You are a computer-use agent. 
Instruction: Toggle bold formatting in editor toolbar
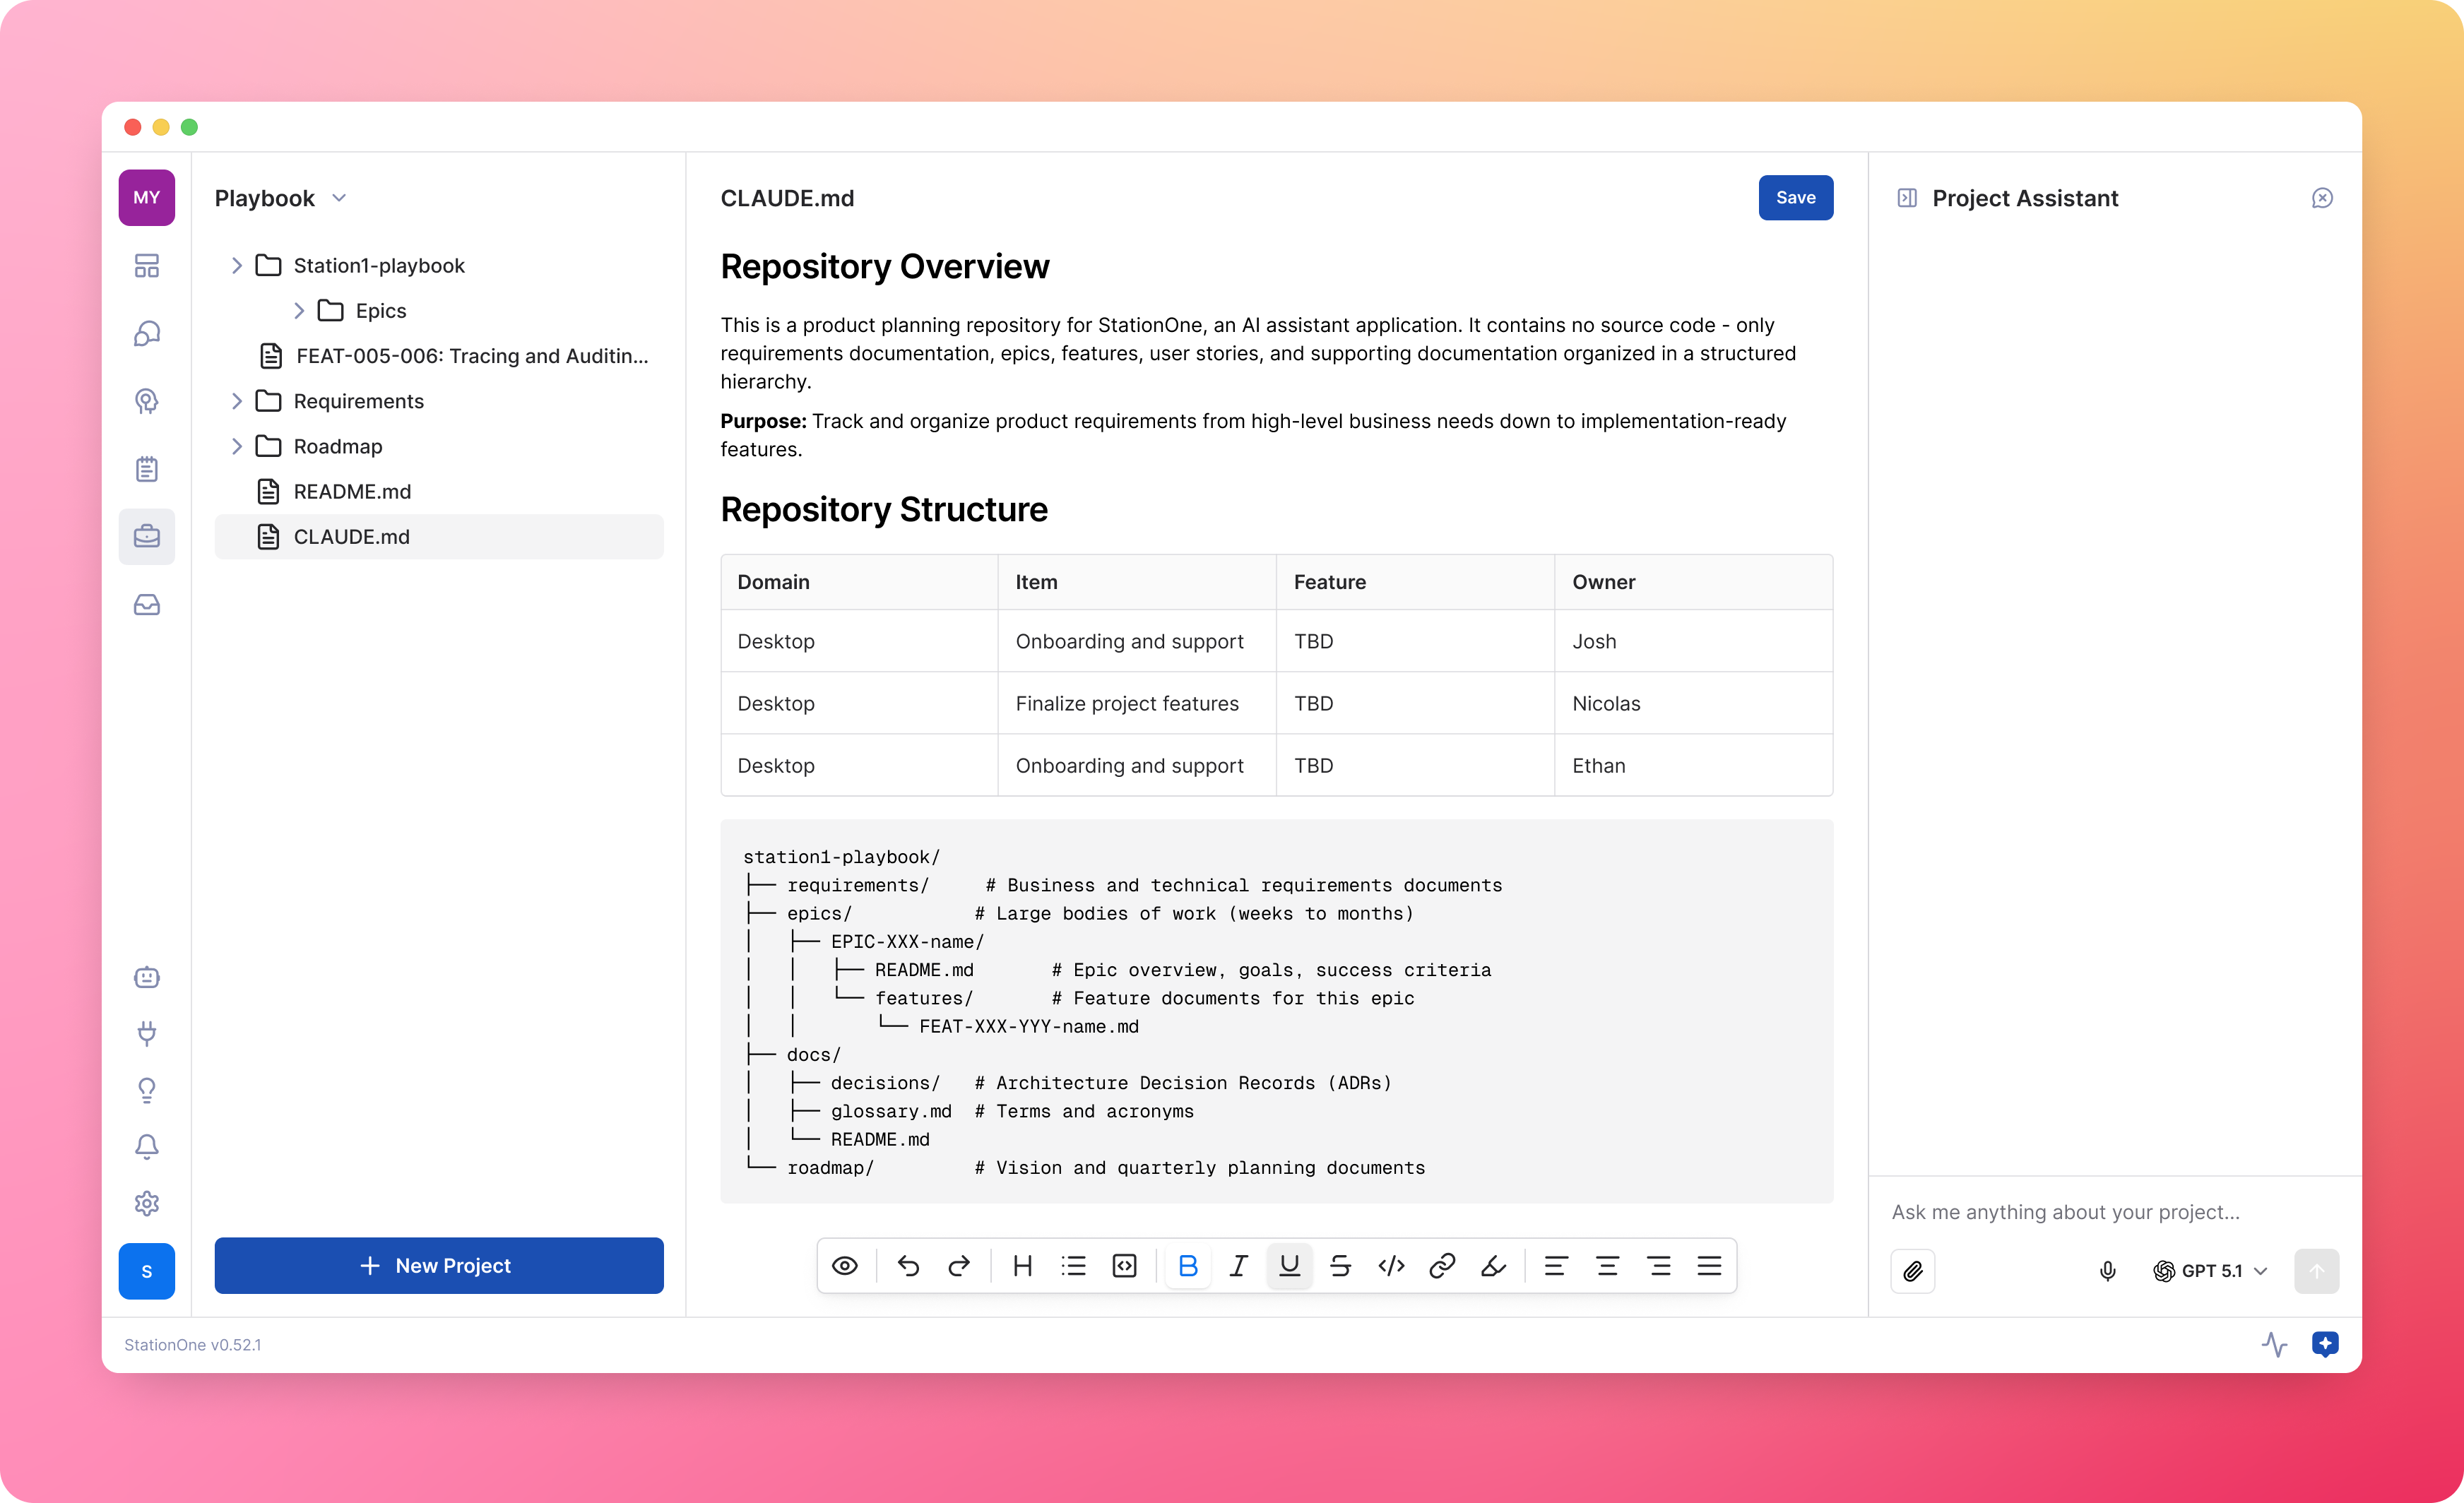(x=1187, y=1266)
